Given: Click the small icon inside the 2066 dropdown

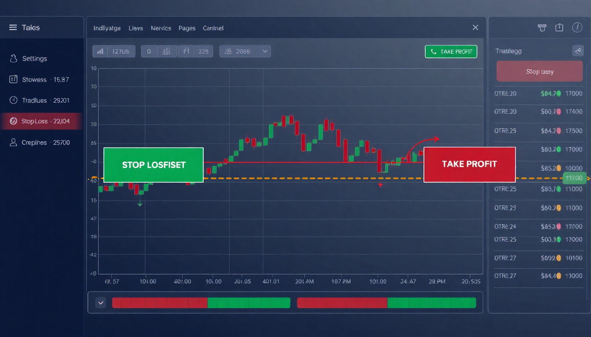Looking at the screenshot, I should pos(228,51).
